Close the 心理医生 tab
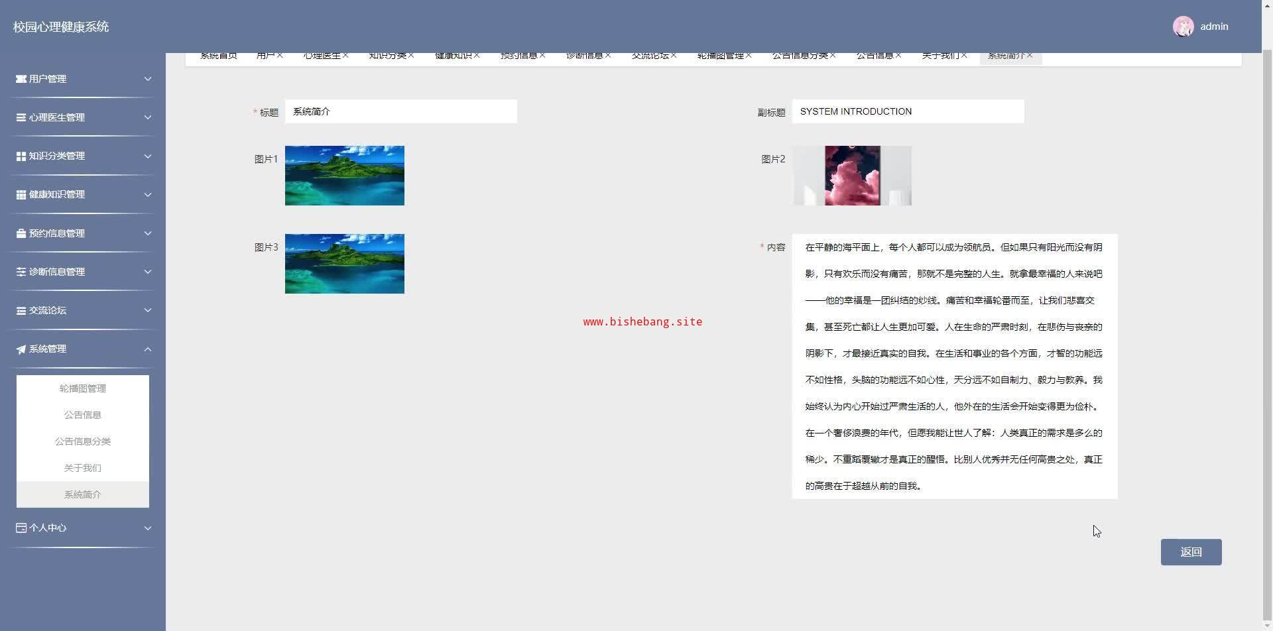Viewport: 1273px width, 631px height. pyautogui.click(x=345, y=56)
